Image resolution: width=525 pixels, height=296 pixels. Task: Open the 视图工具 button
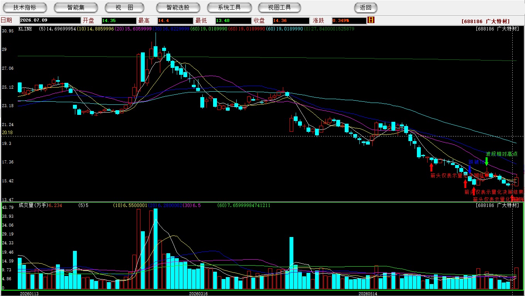(280, 7)
